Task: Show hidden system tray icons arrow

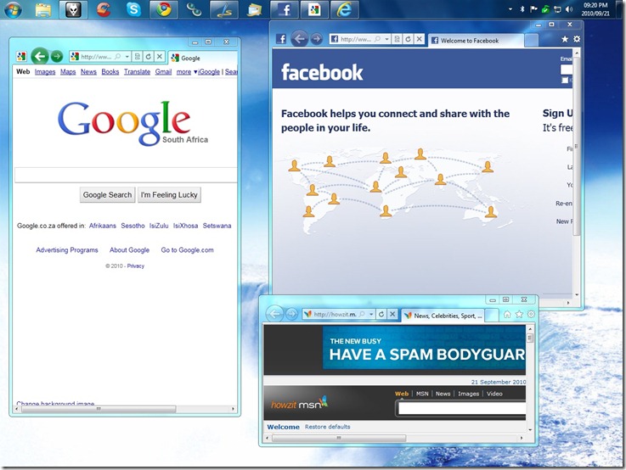Action: click(510, 9)
